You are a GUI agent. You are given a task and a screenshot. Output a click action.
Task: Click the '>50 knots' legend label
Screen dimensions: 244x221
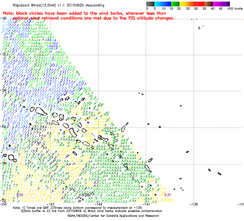pos(235,9)
